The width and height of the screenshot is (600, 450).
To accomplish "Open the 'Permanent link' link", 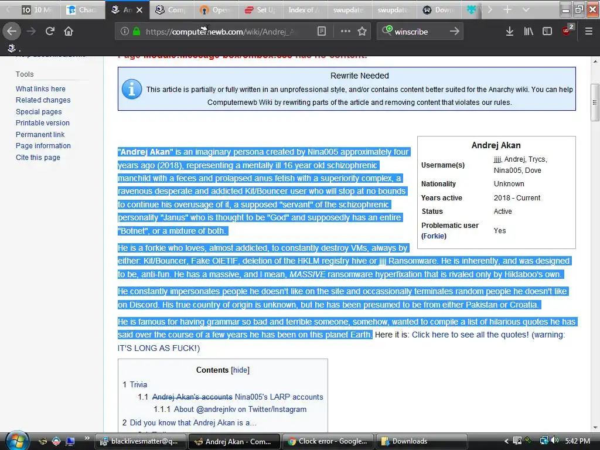I will click(40, 134).
